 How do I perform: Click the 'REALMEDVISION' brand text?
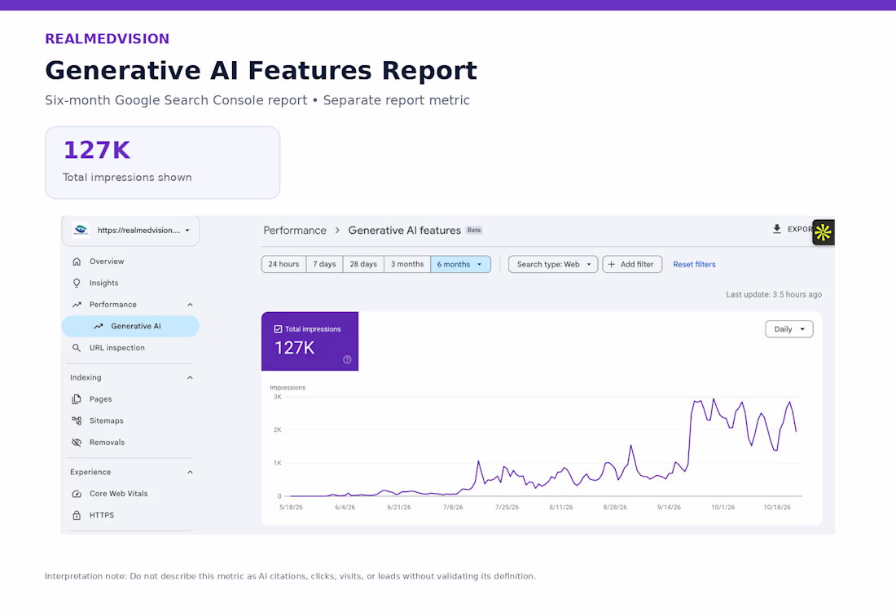point(108,39)
